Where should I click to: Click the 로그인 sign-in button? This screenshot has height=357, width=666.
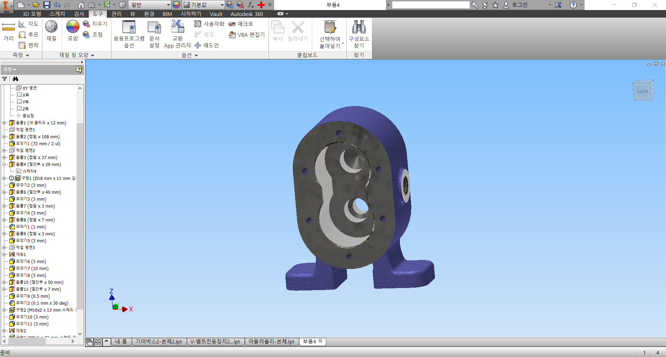[515, 5]
